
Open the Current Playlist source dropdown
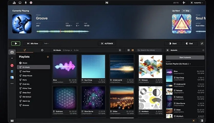178,64
